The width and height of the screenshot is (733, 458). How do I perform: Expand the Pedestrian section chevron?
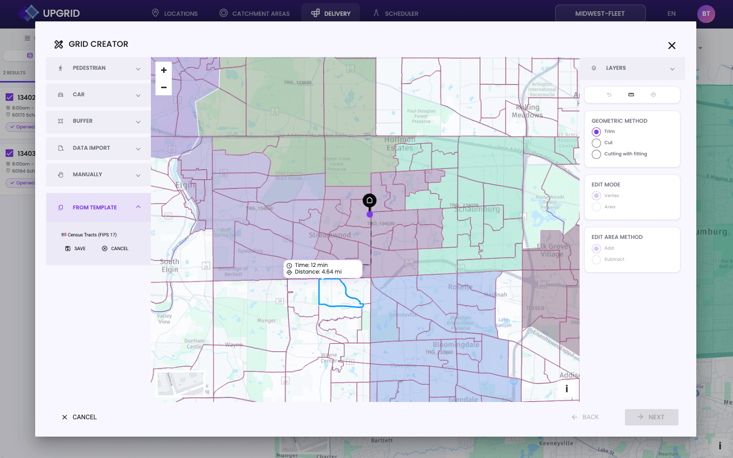click(138, 69)
